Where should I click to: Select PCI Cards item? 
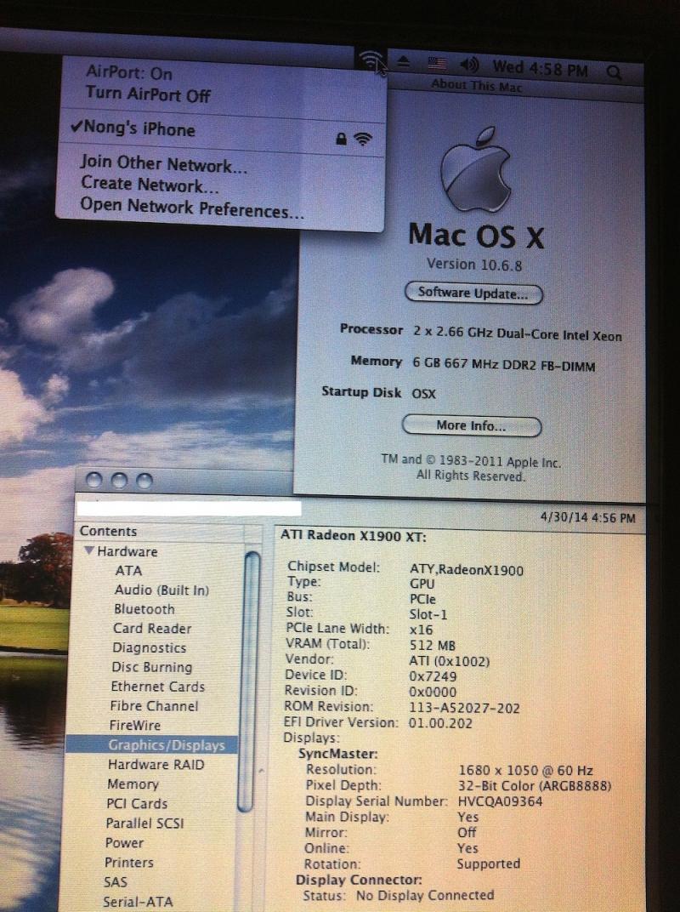pyautogui.click(x=137, y=803)
